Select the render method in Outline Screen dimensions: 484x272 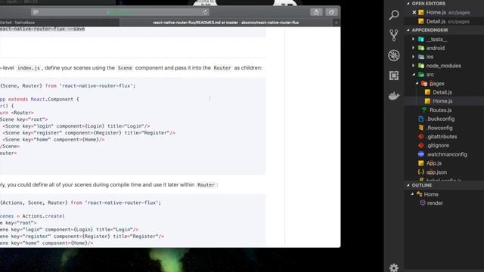[x=435, y=203]
